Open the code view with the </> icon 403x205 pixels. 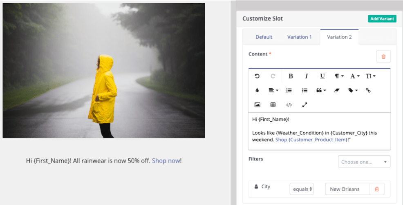tap(289, 105)
